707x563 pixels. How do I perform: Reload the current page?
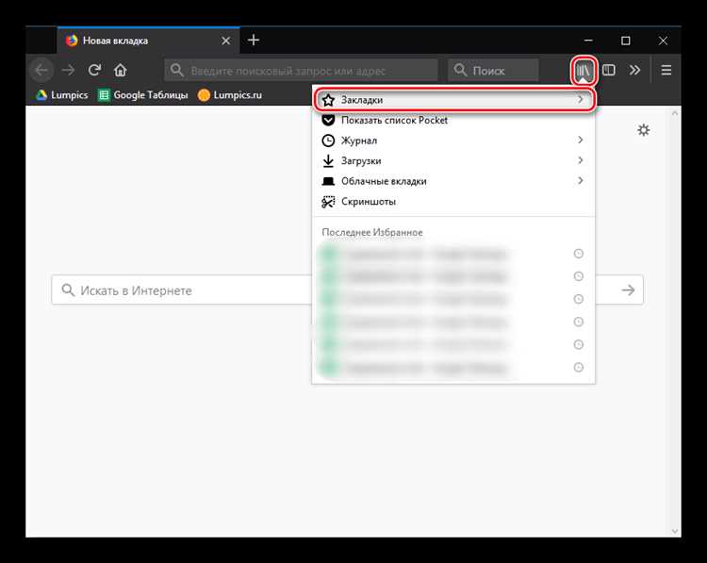click(x=94, y=70)
